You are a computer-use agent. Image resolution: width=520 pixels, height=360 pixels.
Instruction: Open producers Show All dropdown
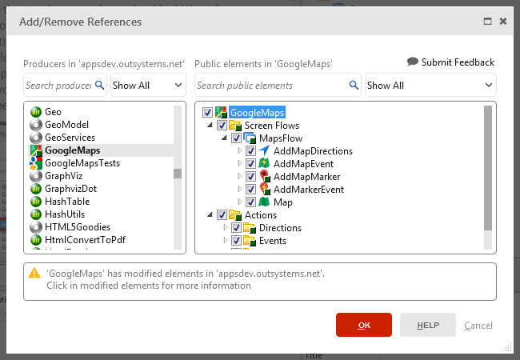[x=147, y=86]
